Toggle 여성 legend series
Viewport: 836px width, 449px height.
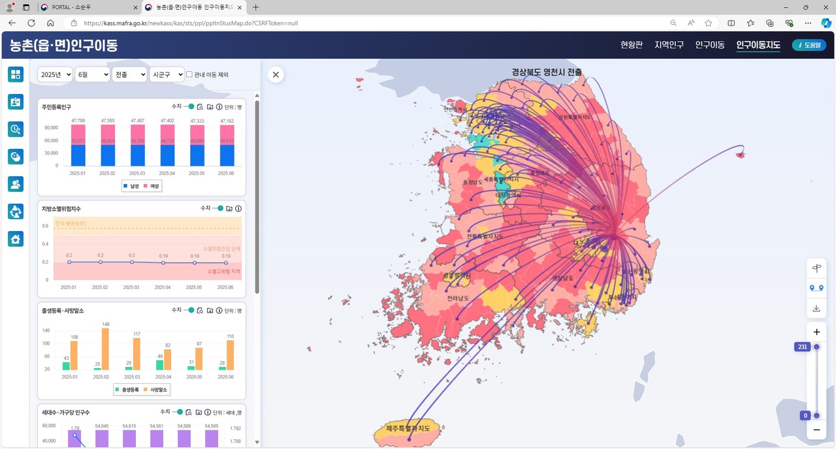[x=152, y=186]
